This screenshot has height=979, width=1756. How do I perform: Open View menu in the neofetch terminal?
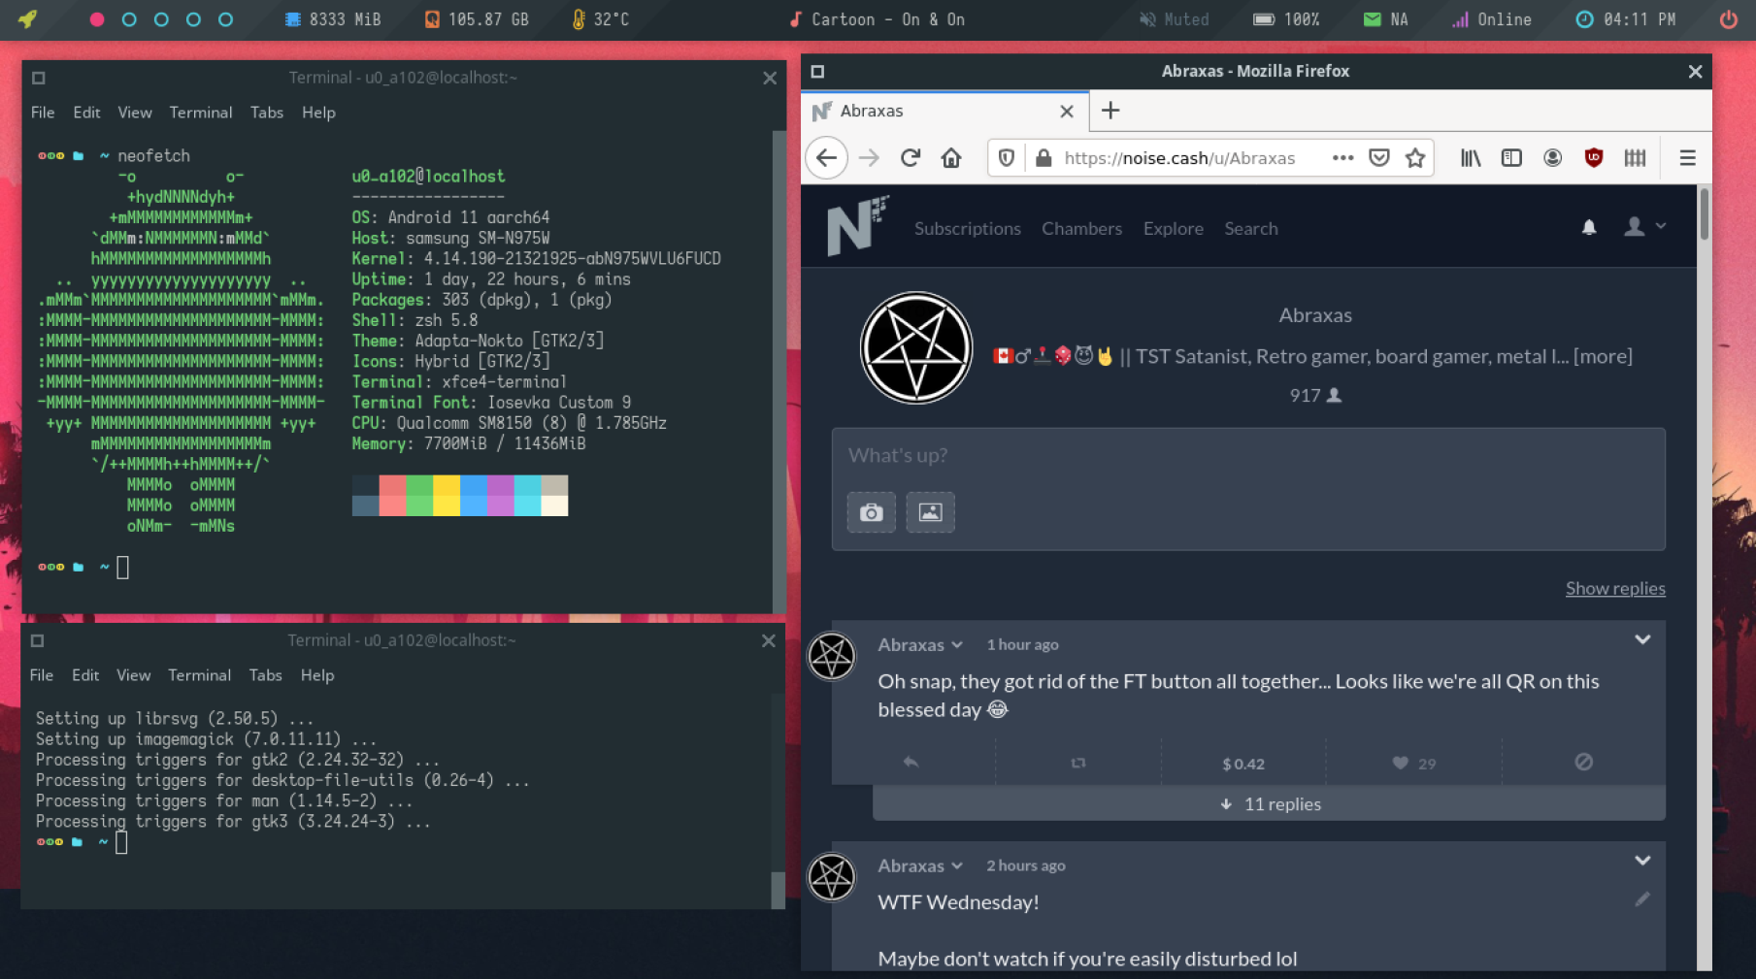135,113
